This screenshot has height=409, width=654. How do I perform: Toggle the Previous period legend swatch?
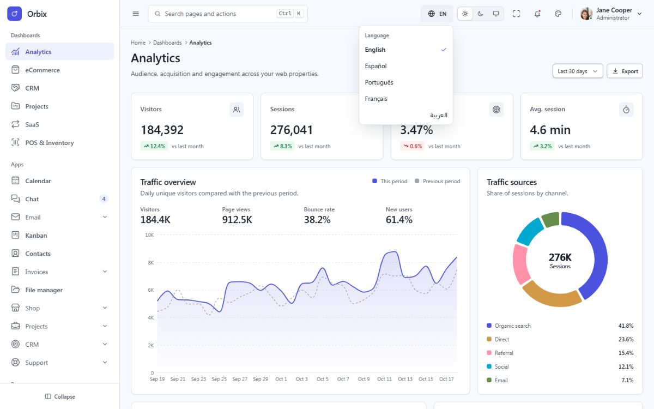[417, 181]
